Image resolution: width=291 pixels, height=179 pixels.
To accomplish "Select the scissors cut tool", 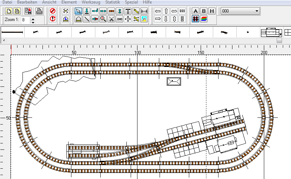I will 111,19.
